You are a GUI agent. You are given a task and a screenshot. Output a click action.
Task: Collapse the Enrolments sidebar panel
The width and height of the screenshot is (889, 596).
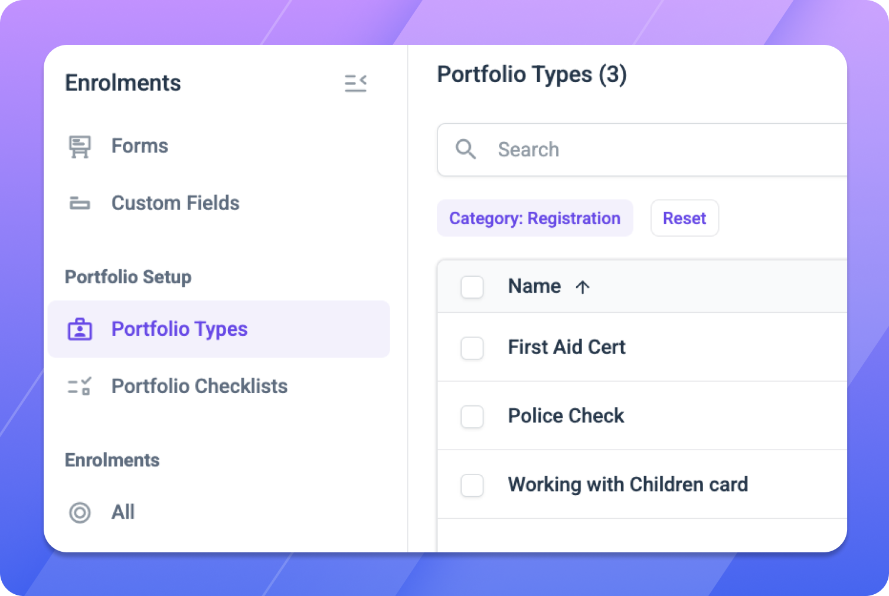point(355,83)
